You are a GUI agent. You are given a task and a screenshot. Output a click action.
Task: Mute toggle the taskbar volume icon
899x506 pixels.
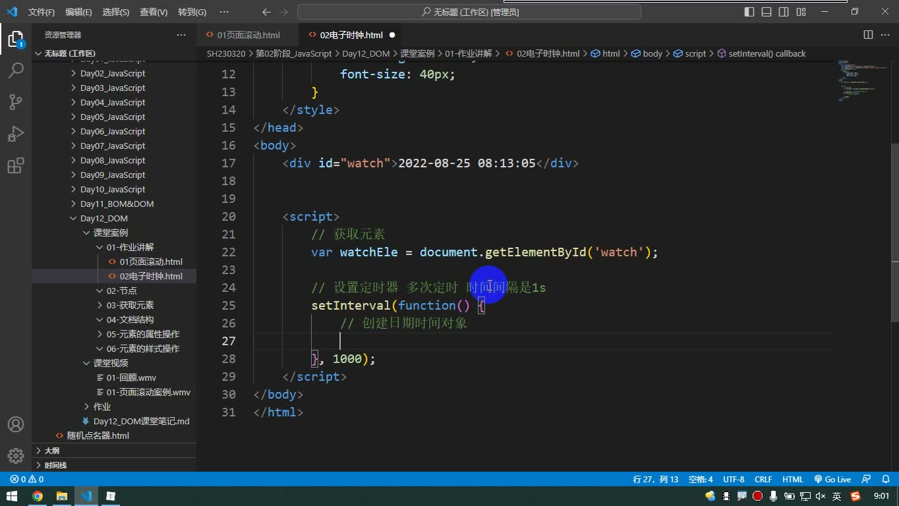tap(821, 496)
